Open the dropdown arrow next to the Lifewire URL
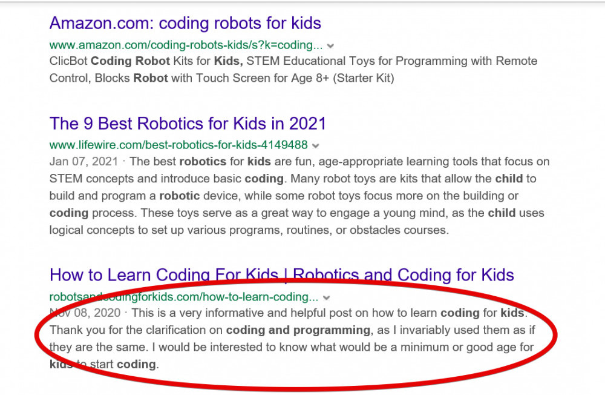This screenshot has height=395, width=605. pos(316,146)
